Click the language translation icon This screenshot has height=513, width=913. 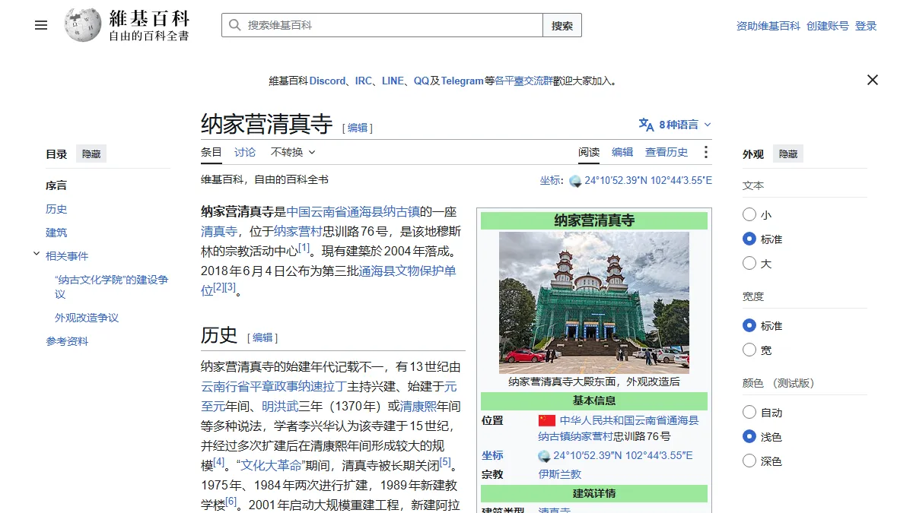click(x=646, y=125)
